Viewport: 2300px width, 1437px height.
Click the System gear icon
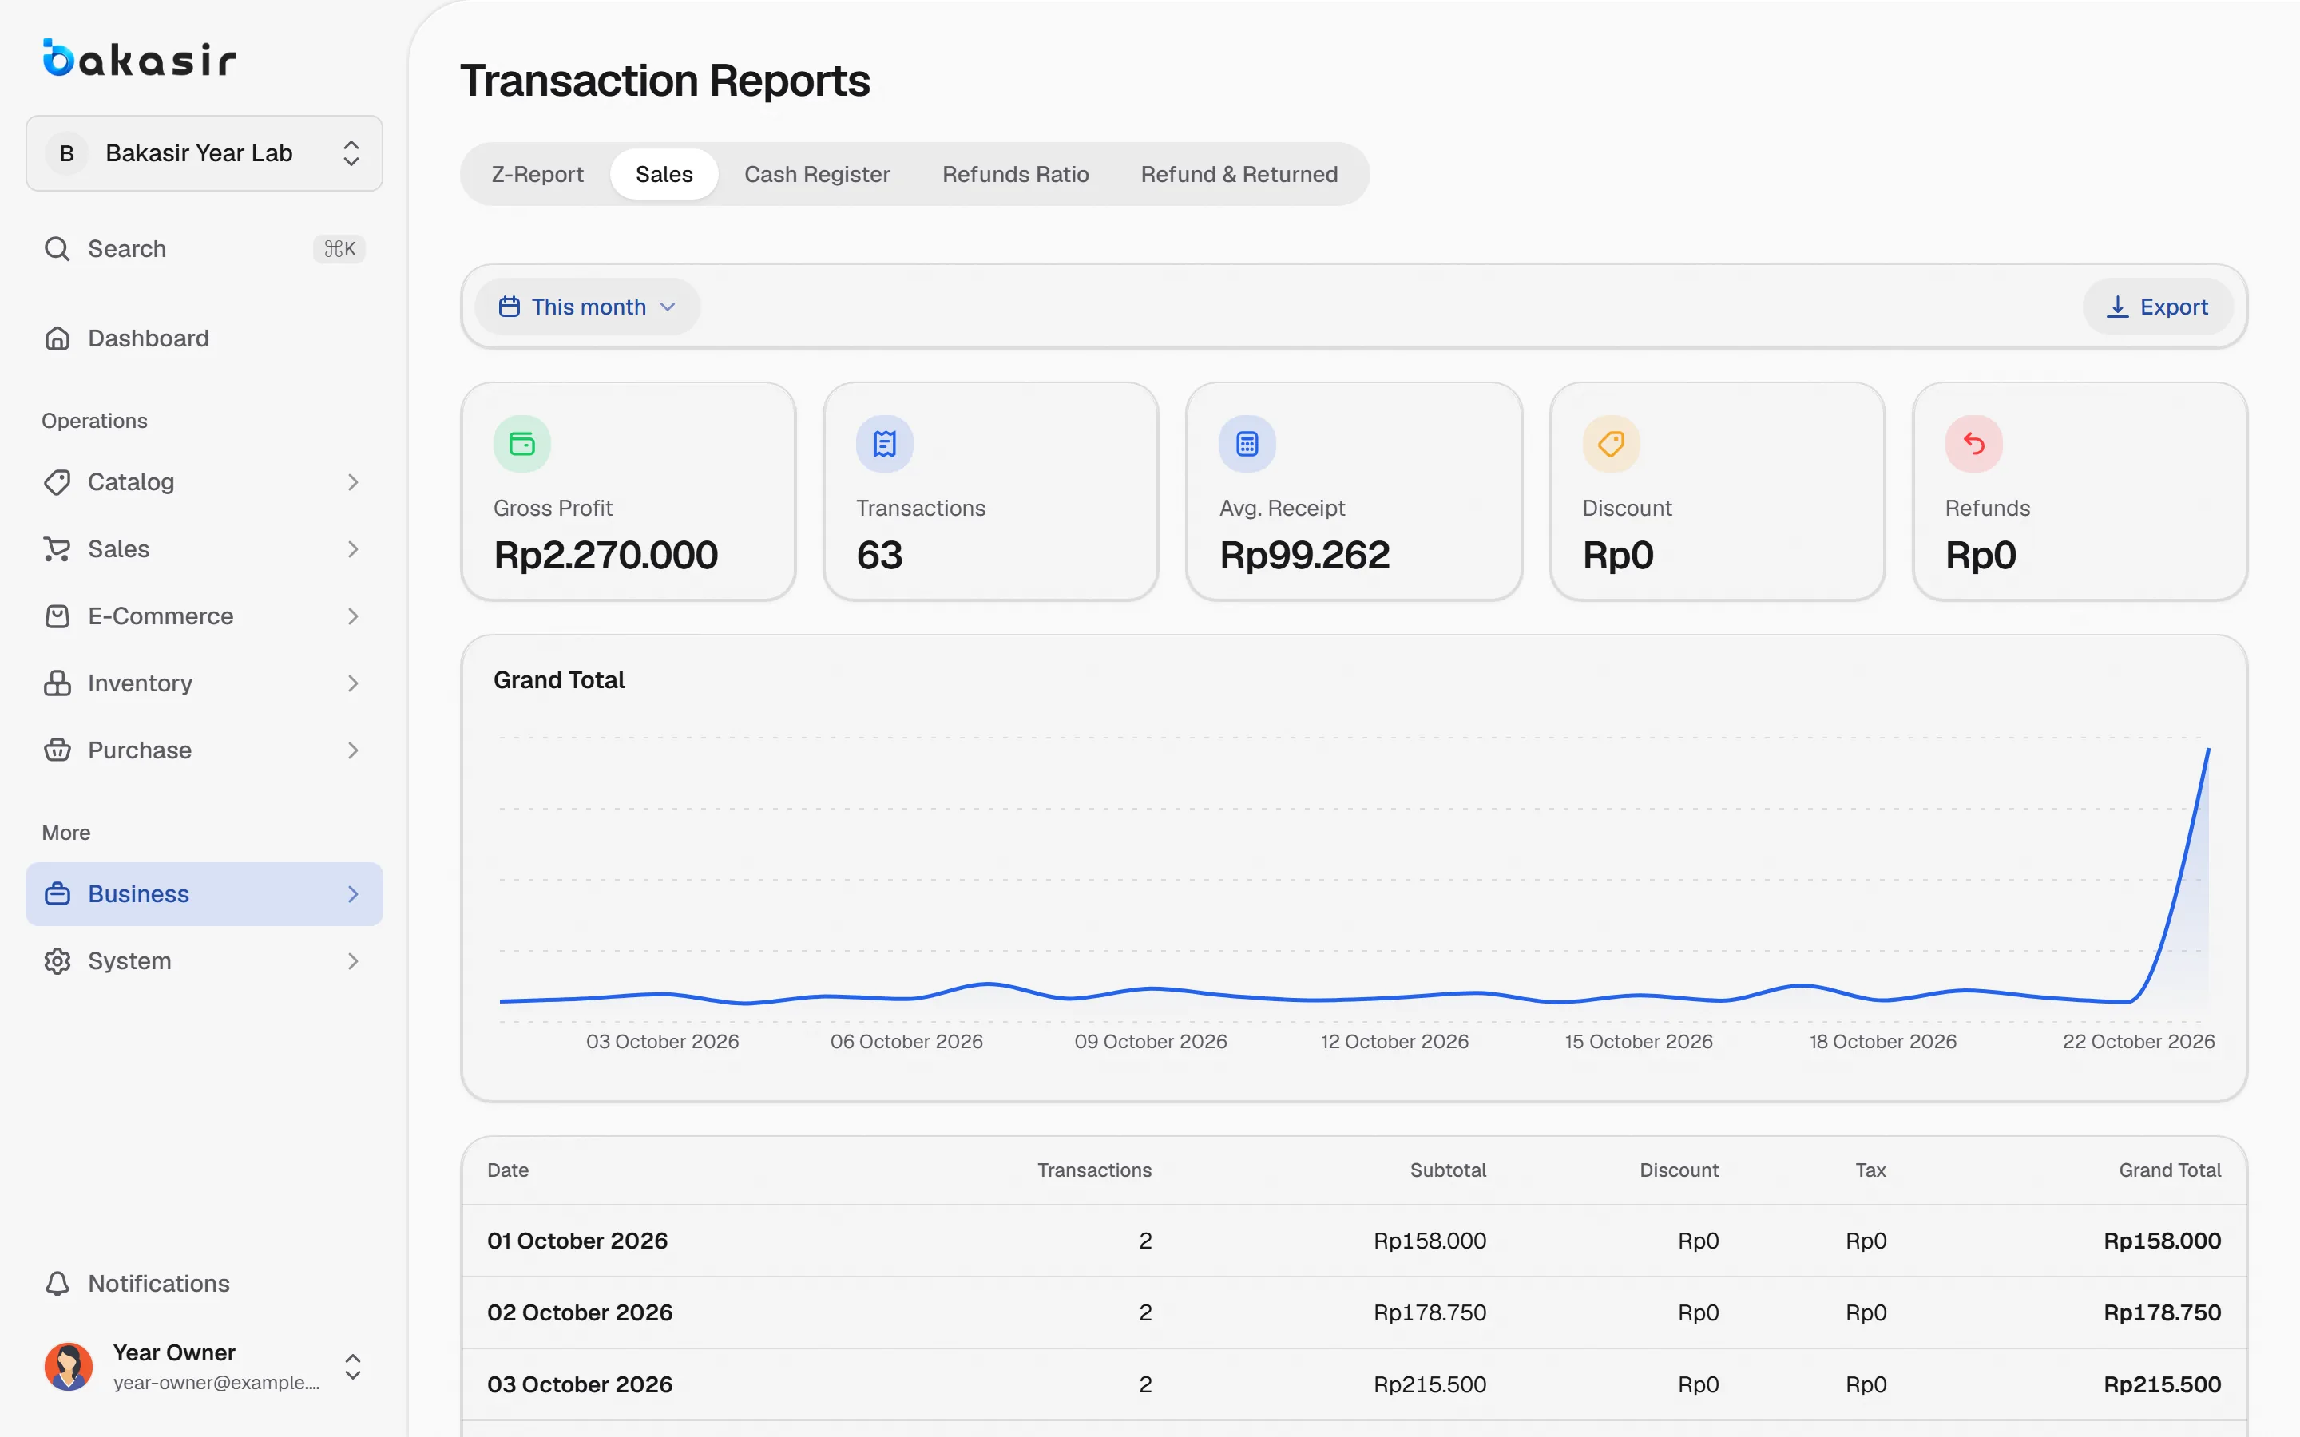(57, 961)
